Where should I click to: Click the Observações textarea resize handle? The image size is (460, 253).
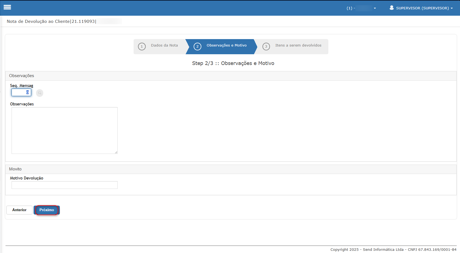click(116, 152)
